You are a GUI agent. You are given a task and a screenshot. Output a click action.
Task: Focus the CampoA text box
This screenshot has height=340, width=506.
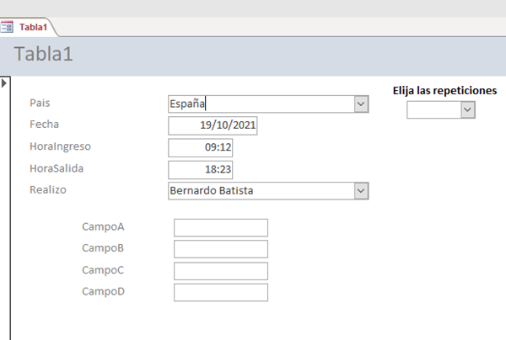tap(220, 227)
